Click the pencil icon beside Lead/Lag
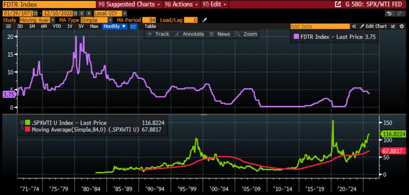Screen dimensions: 409x195 pyautogui.click(x=205, y=20)
